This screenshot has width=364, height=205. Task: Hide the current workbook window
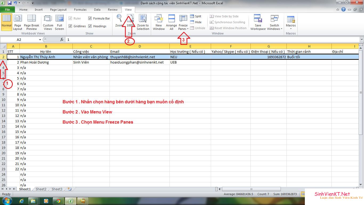(x=196, y=22)
